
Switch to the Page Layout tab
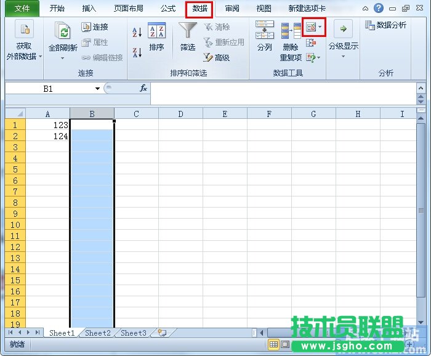click(x=129, y=9)
